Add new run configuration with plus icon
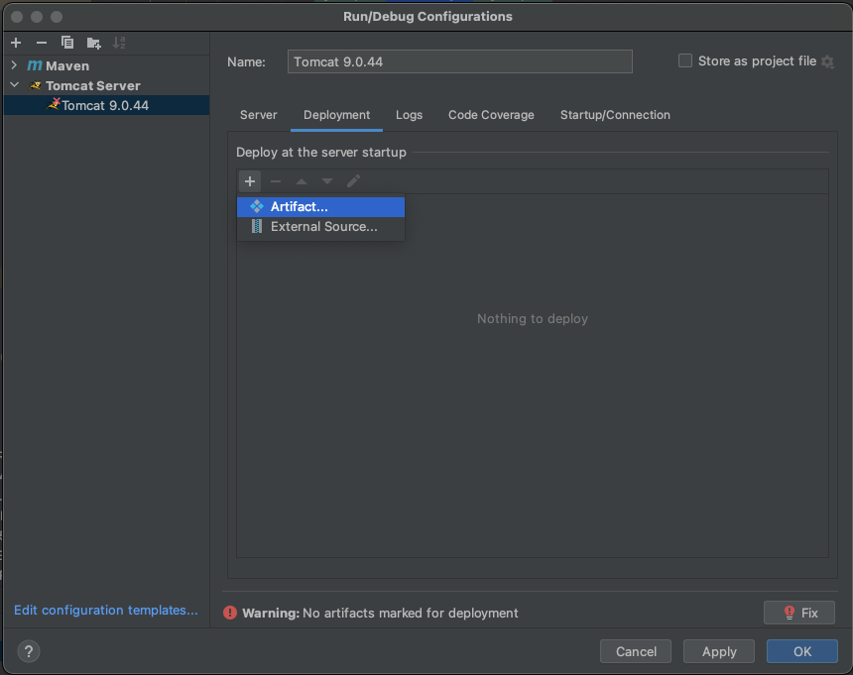Screen dimensions: 853x675 click(x=16, y=43)
